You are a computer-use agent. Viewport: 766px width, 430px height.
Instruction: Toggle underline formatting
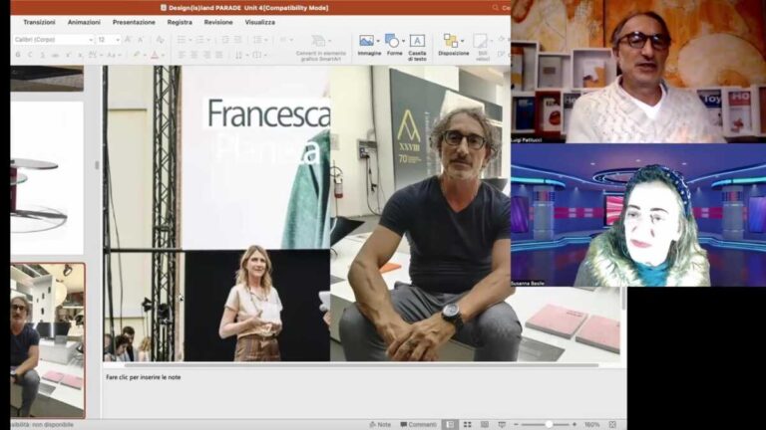point(43,55)
